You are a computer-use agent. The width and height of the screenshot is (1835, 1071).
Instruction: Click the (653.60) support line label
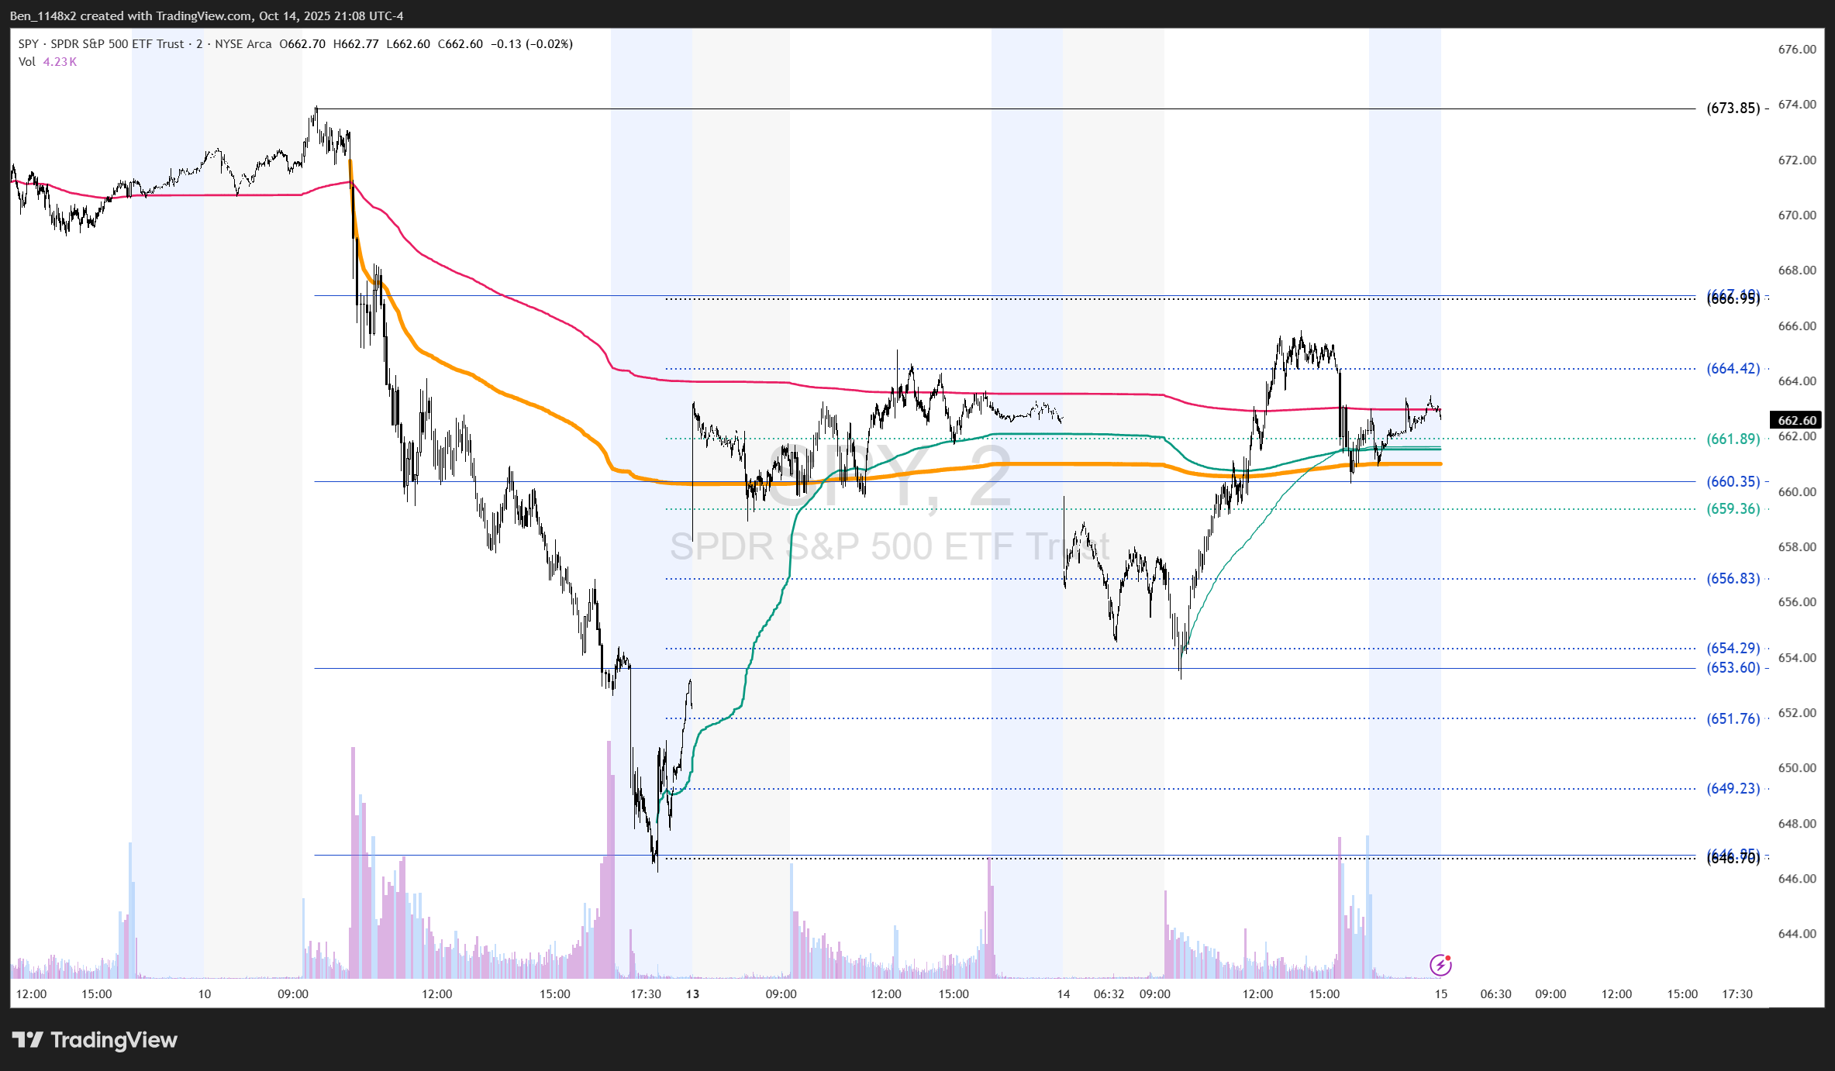(x=1733, y=668)
